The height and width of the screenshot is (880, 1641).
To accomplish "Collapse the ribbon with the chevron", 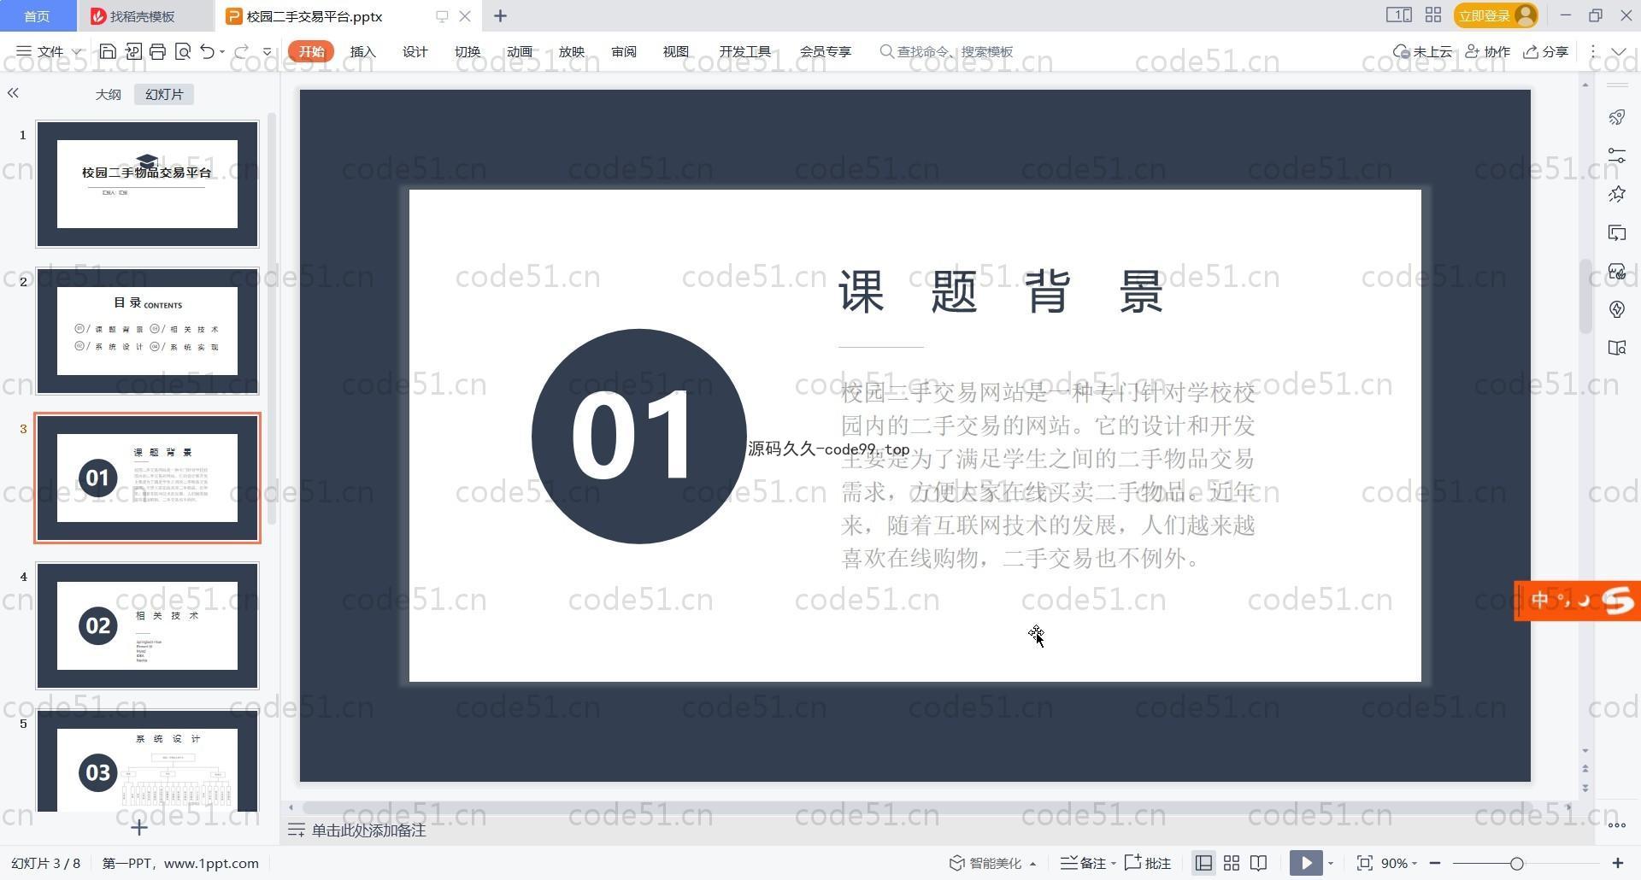I will click(1619, 51).
